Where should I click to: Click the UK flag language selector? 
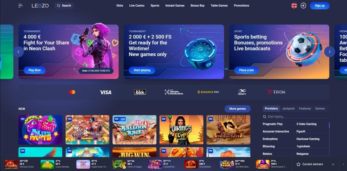pyautogui.click(x=294, y=6)
